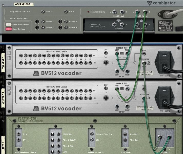
Task: Click Vocoder 1 Shift CV jack
Action: 106,53
